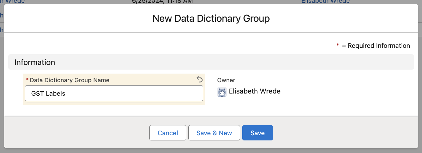Click the gray footer bar beside Cancel

[x=77, y=133]
